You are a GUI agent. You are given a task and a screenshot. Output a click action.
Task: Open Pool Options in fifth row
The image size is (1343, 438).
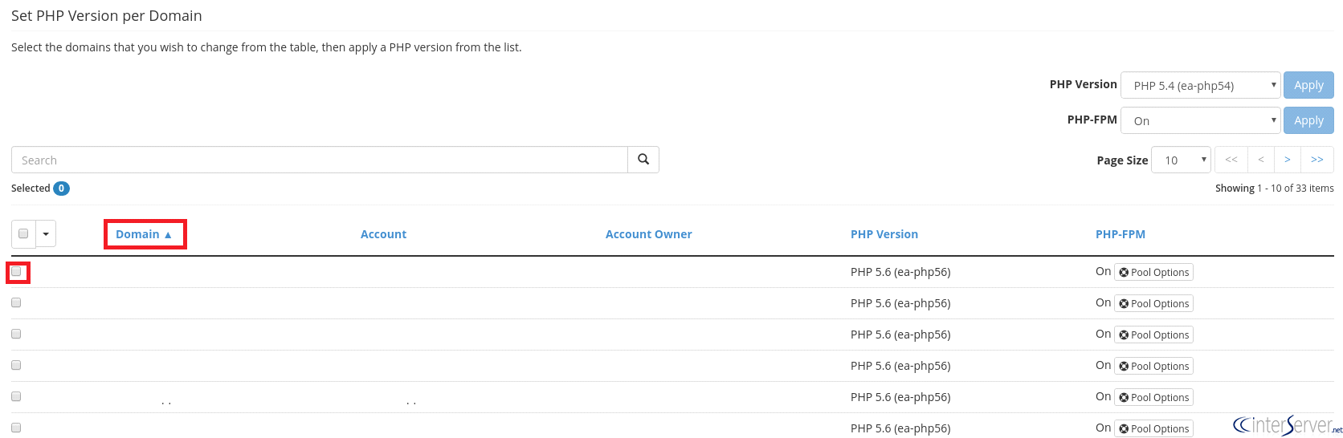pos(1153,397)
